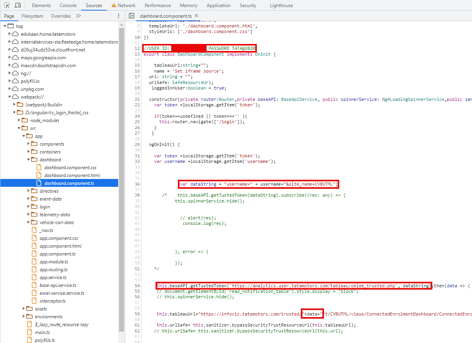
Task: Click the hide navigator panel icon
Action: pos(132,16)
